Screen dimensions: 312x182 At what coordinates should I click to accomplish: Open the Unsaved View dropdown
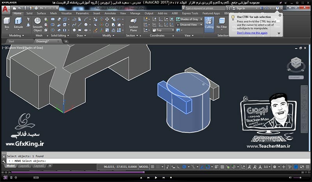pos(189,25)
